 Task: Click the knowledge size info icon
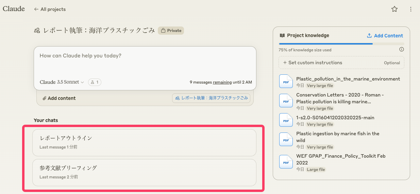pos(402,50)
